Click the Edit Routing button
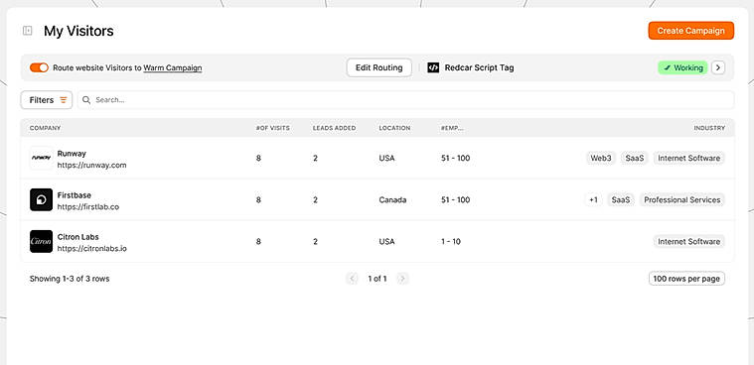This screenshot has width=754, height=365. tap(378, 67)
